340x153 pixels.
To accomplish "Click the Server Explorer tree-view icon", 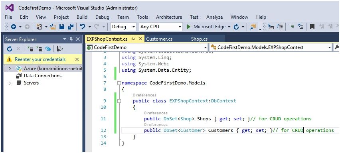I will [60, 49].
